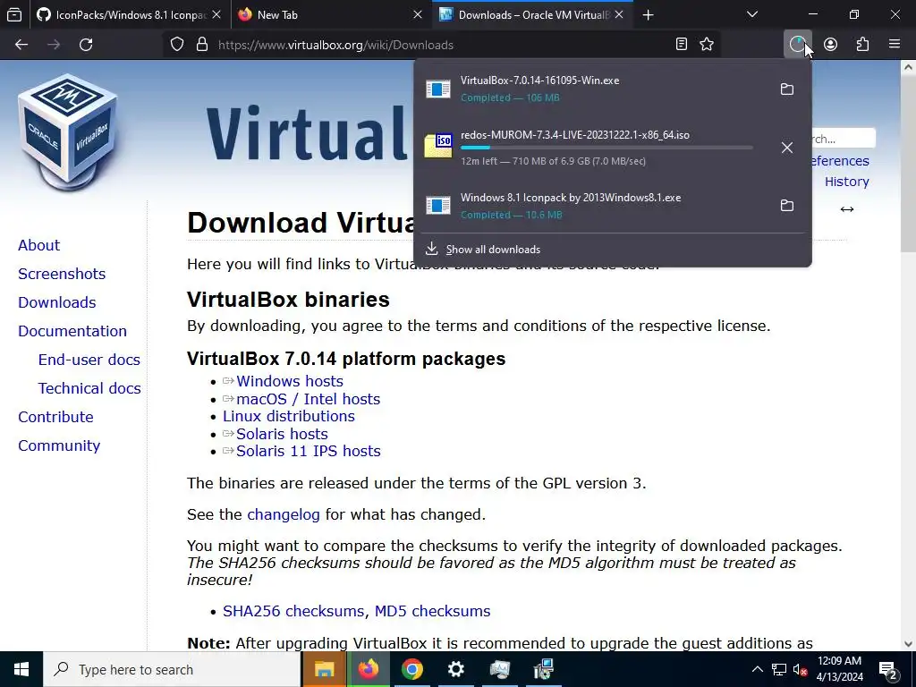Click the URL address bar
The height and width of the screenshot is (687, 916).
point(441,45)
